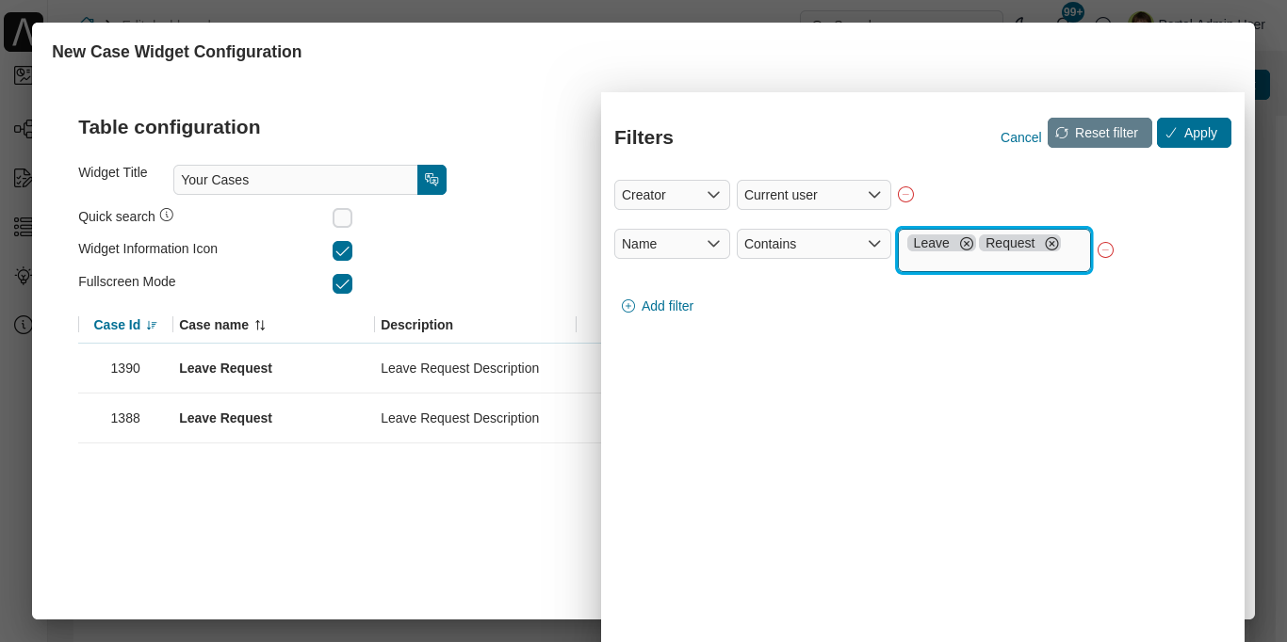
Task: Enable the Quick search checkbox
Action: (x=342, y=217)
